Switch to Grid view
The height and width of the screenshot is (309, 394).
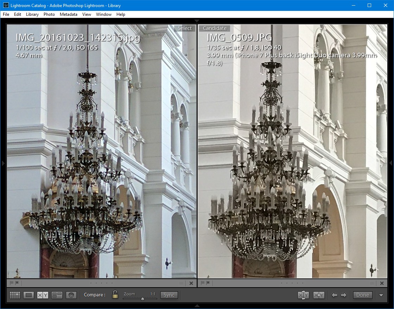[x=15, y=295]
